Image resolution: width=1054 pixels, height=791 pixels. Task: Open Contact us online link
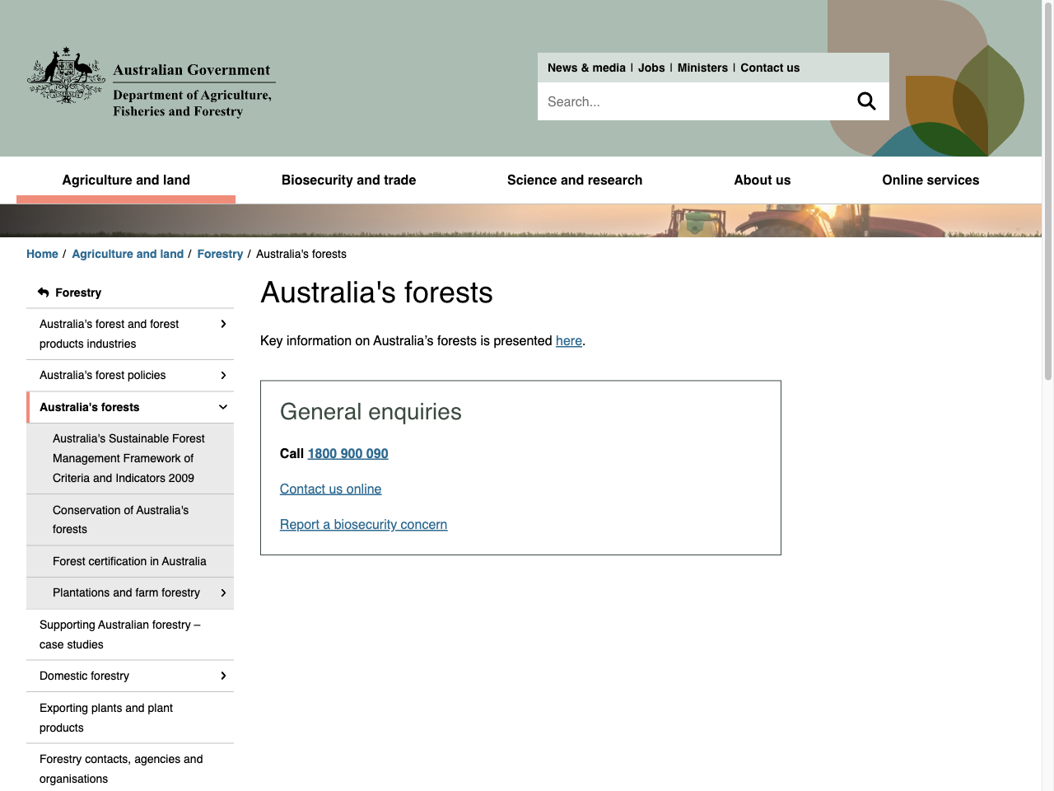(x=330, y=489)
